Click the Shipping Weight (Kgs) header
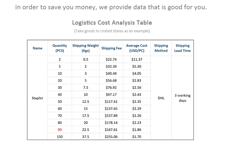Viewport: 225px width, 154px height. (x=85, y=48)
